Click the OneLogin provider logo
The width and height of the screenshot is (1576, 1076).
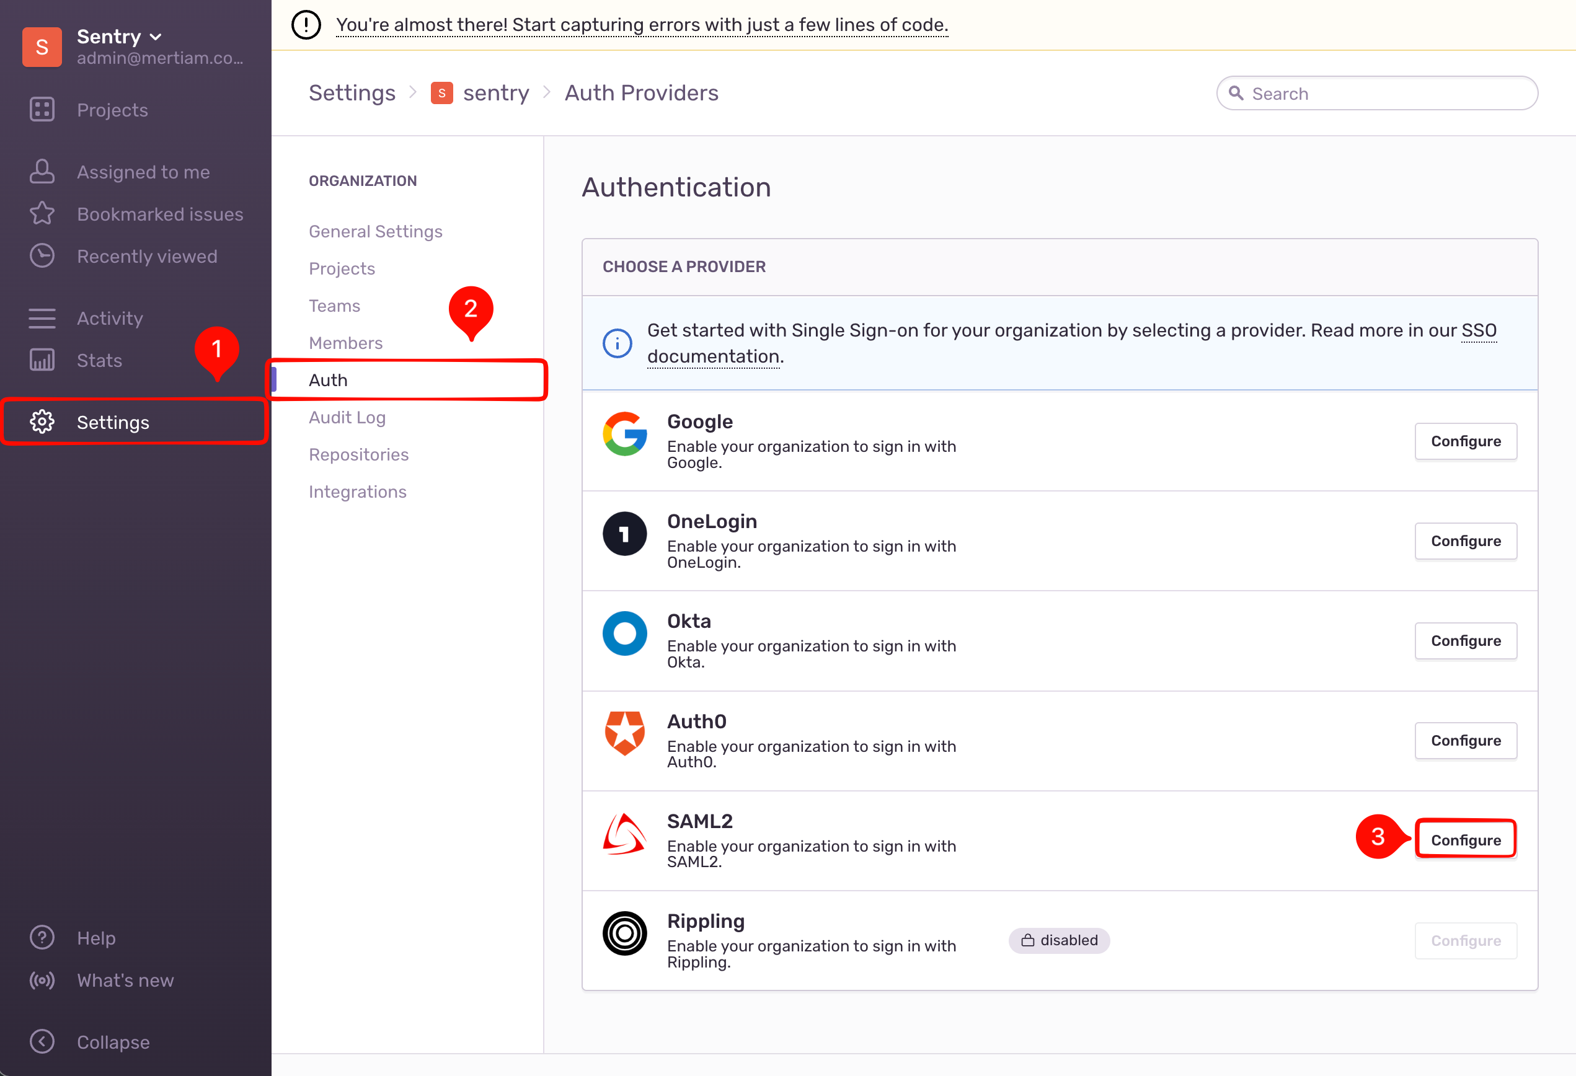coord(624,534)
